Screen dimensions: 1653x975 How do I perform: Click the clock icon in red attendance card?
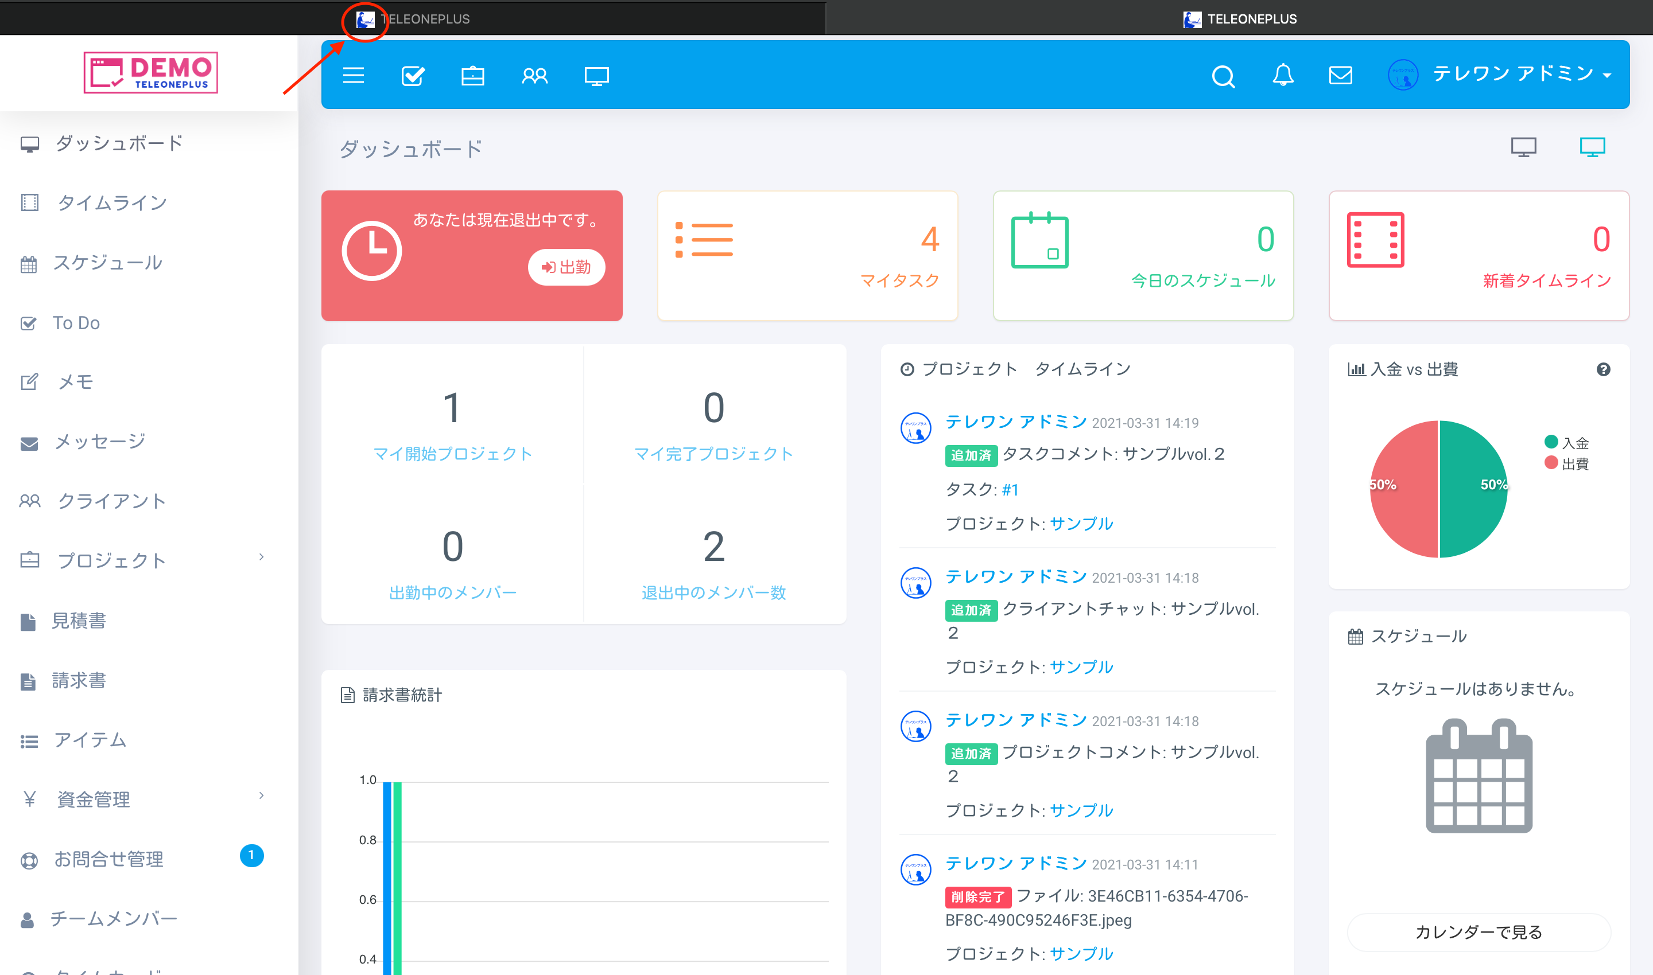(371, 250)
